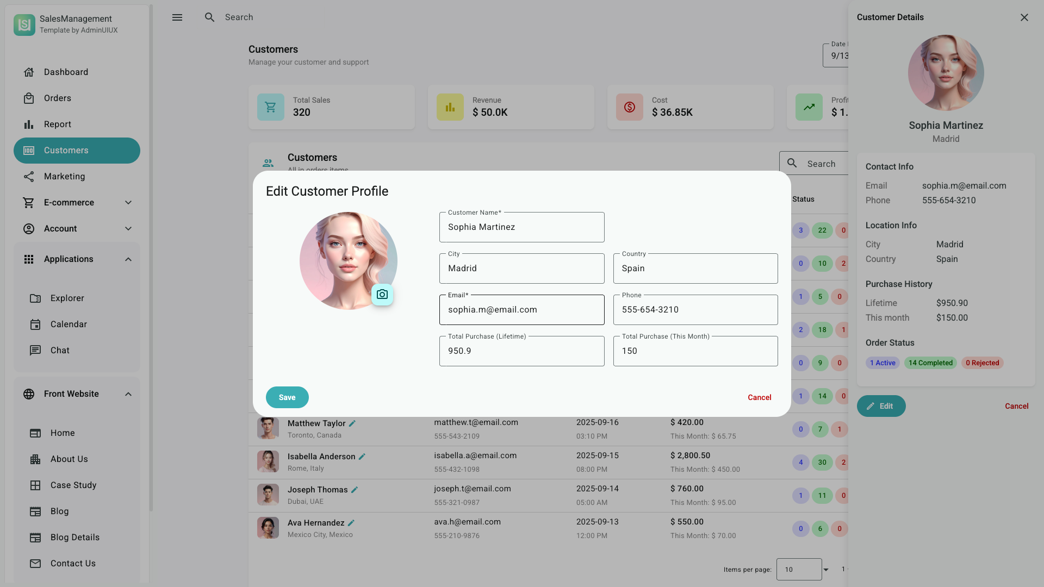Click the camera icon on profile photo

coord(382,295)
